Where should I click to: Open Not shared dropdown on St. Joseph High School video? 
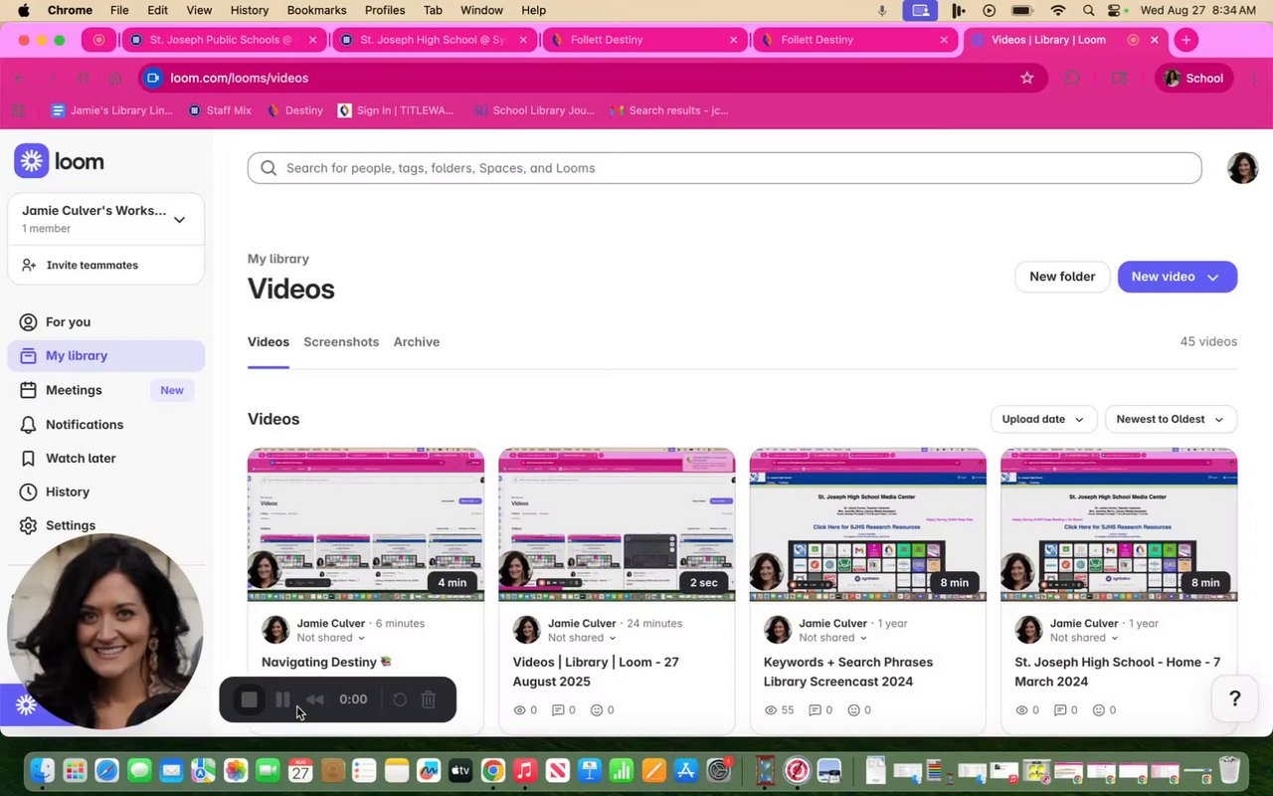coord(1083,638)
